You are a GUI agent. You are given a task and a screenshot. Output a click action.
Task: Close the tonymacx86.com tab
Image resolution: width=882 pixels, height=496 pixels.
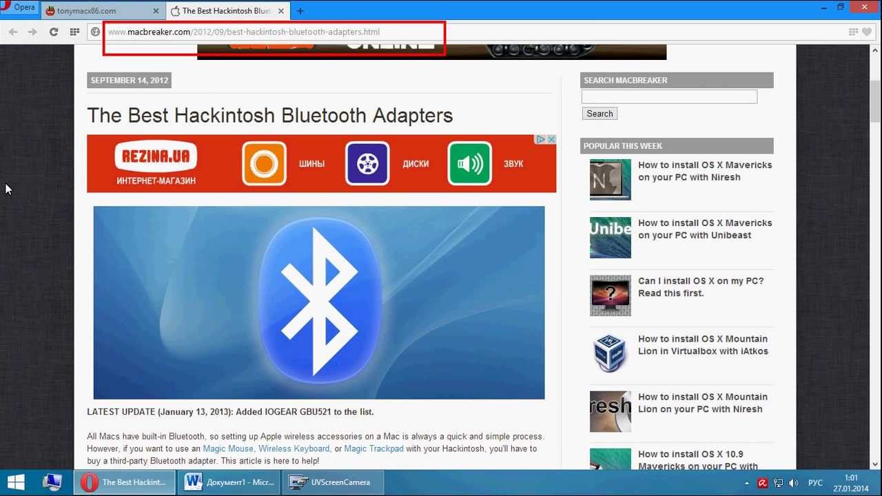[x=156, y=11]
